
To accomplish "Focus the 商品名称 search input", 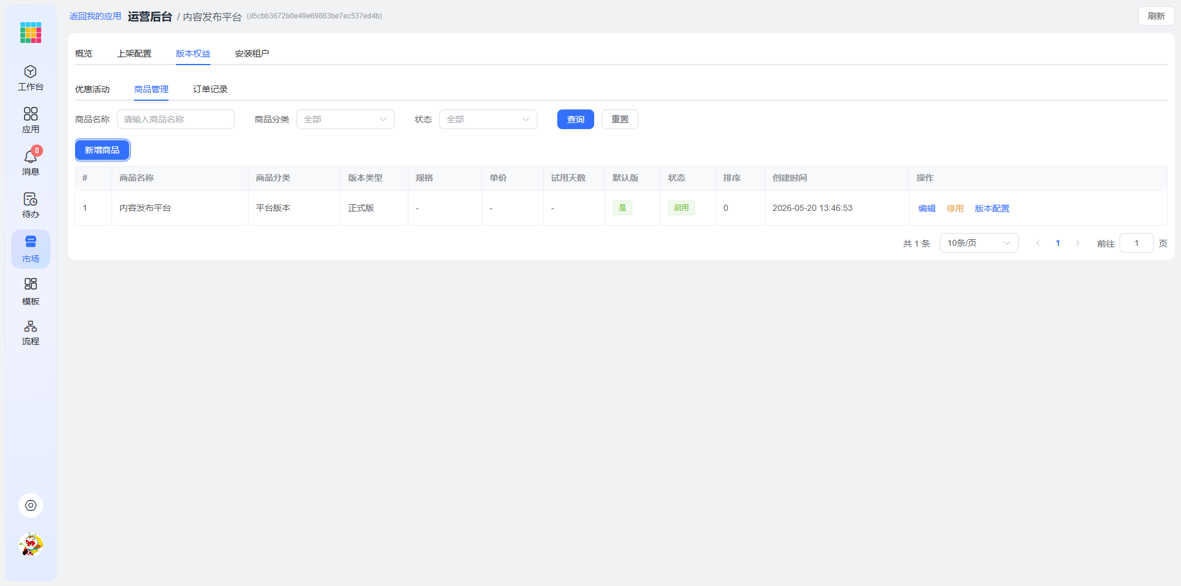I will tap(176, 119).
